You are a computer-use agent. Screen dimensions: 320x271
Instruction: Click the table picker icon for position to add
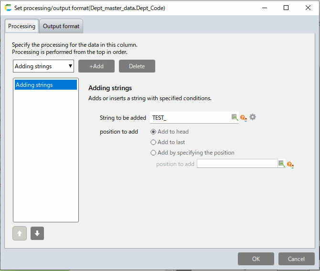tap(281, 164)
